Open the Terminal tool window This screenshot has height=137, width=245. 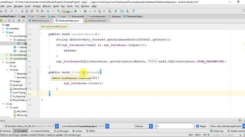point(5,131)
